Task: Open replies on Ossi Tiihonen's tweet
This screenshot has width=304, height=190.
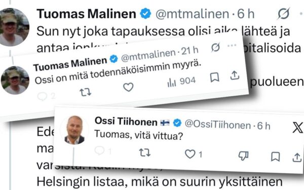Action: (99, 150)
